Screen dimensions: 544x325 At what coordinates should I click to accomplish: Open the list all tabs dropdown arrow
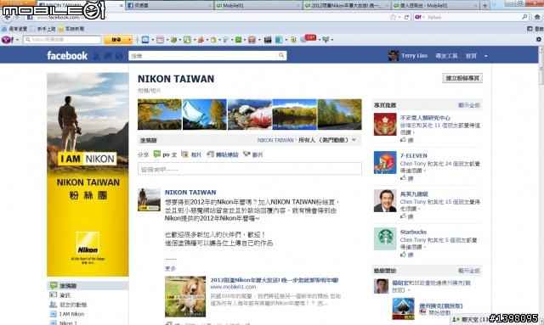494,5
